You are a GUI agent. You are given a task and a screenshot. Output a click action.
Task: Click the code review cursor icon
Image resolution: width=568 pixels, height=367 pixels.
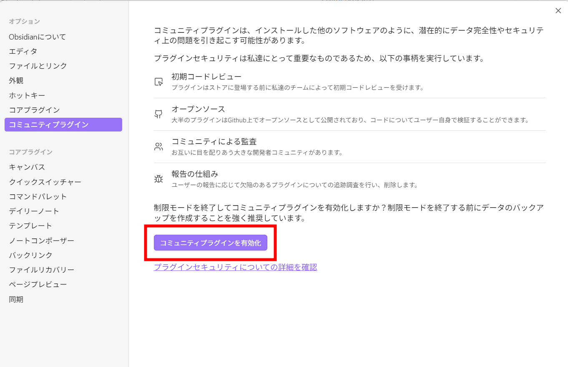point(158,82)
